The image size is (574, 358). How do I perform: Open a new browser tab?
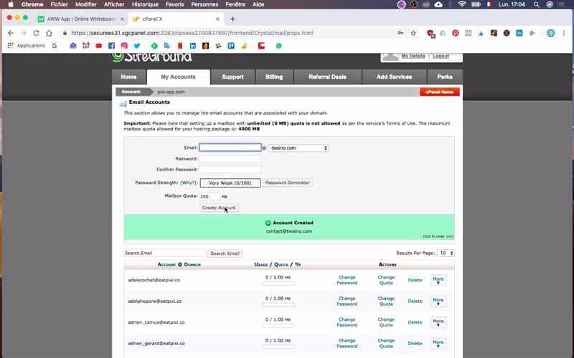(232, 19)
